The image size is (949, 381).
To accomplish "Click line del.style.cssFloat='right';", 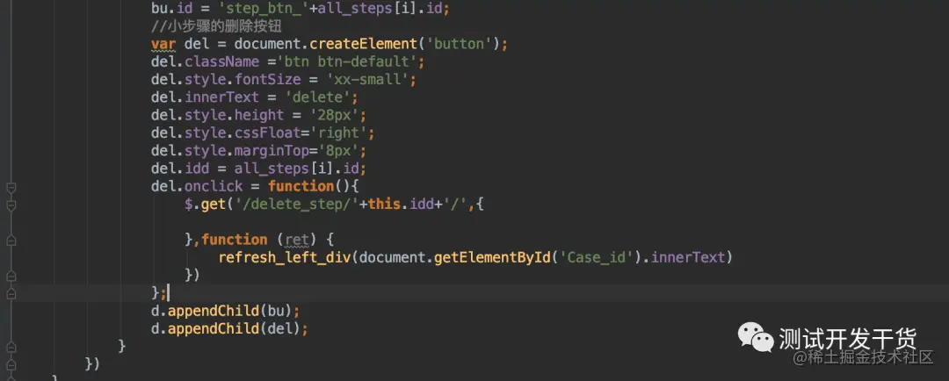I will (263, 133).
